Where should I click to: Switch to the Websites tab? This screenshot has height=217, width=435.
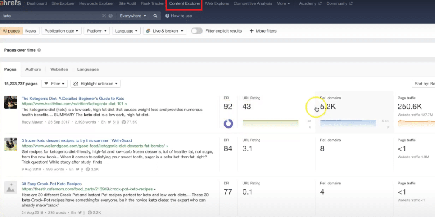tap(59, 69)
